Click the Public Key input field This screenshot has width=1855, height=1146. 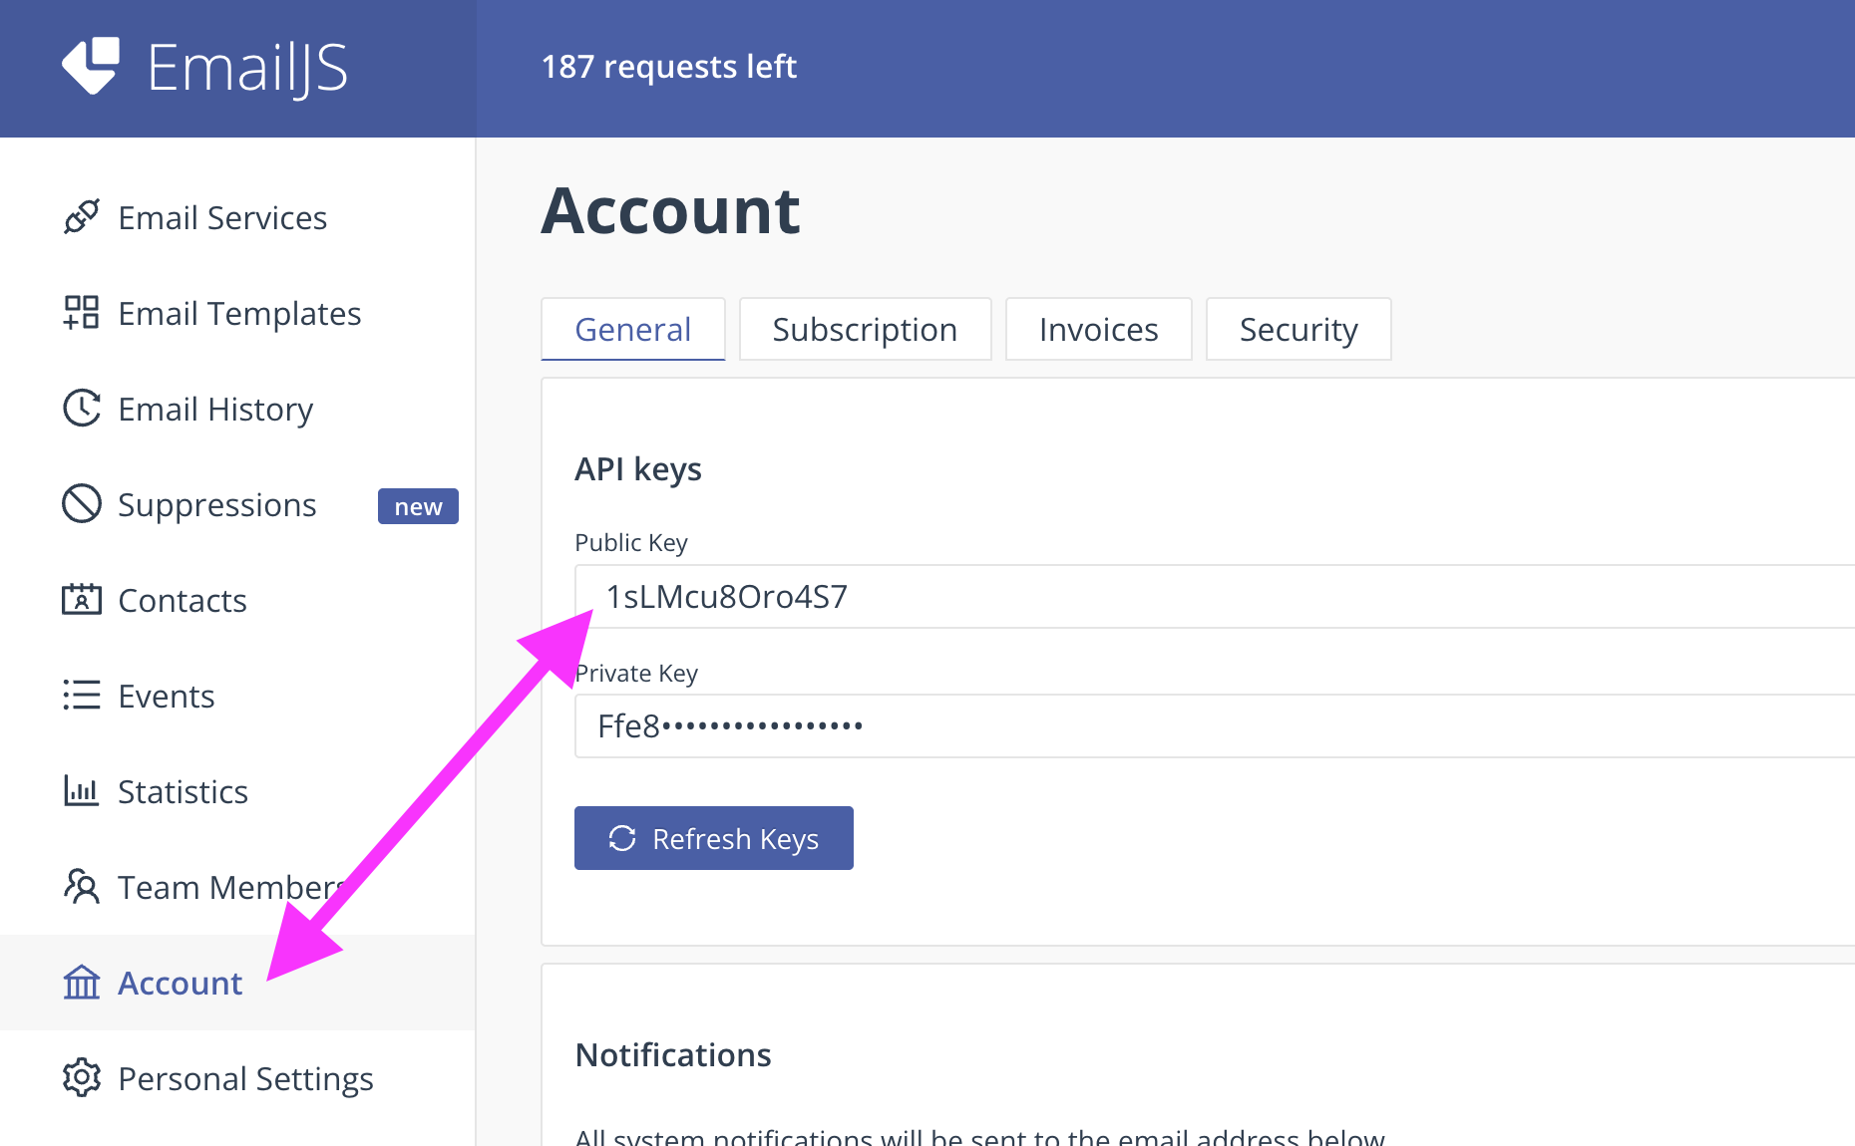1197,597
